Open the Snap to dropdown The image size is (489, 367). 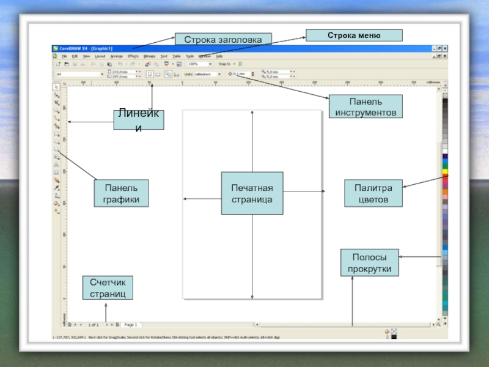coord(234,64)
